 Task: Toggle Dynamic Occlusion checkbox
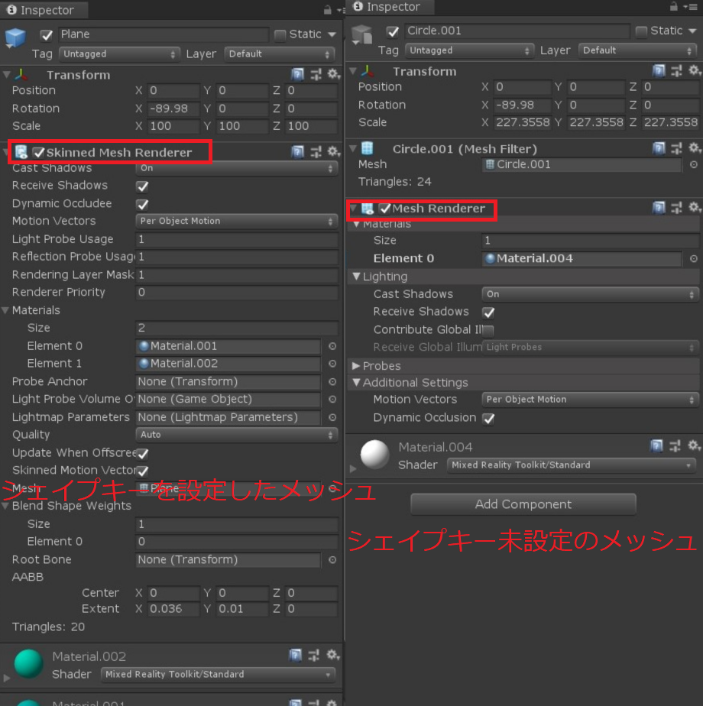click(488, 419)
